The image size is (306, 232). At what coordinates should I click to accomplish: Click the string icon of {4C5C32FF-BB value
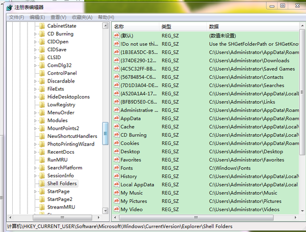click(116, 69)
